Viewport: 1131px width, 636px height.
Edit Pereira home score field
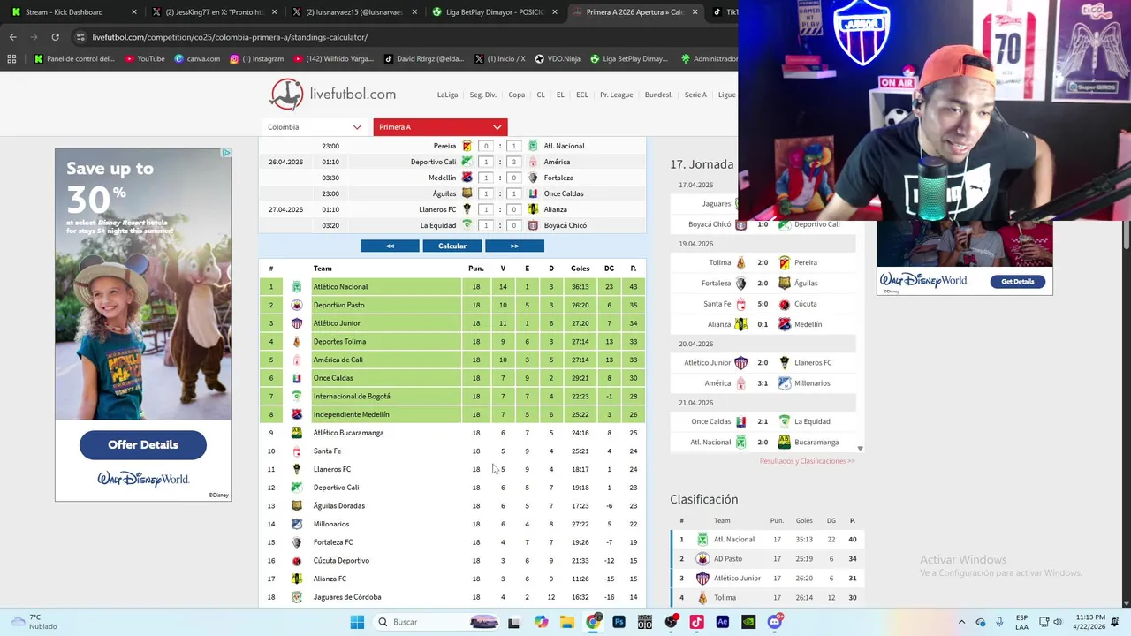click(485, 146)
